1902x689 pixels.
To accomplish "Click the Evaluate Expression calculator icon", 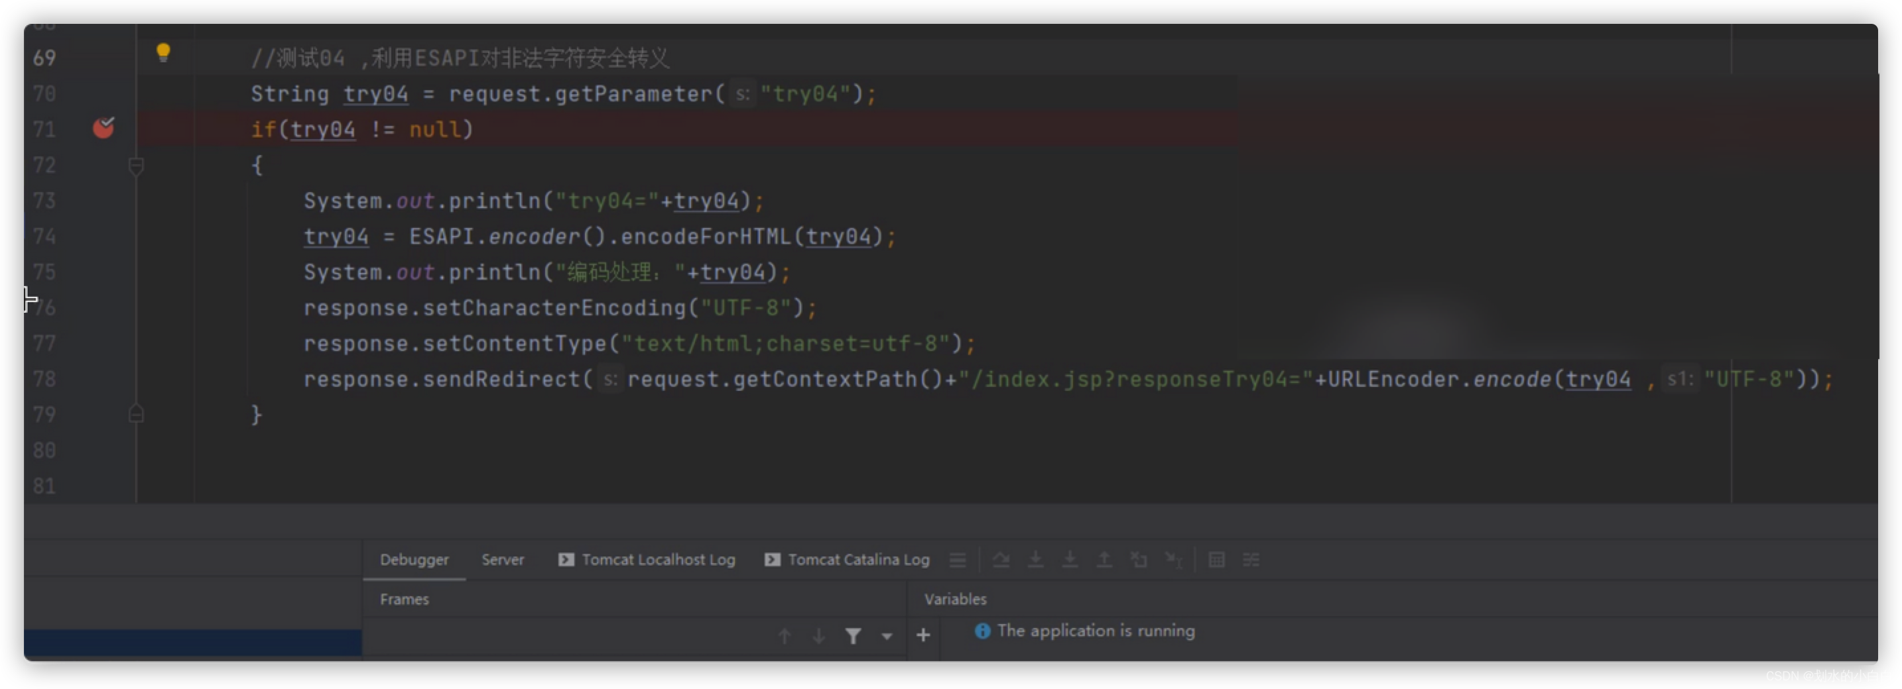I will [x=1216, y=560].
